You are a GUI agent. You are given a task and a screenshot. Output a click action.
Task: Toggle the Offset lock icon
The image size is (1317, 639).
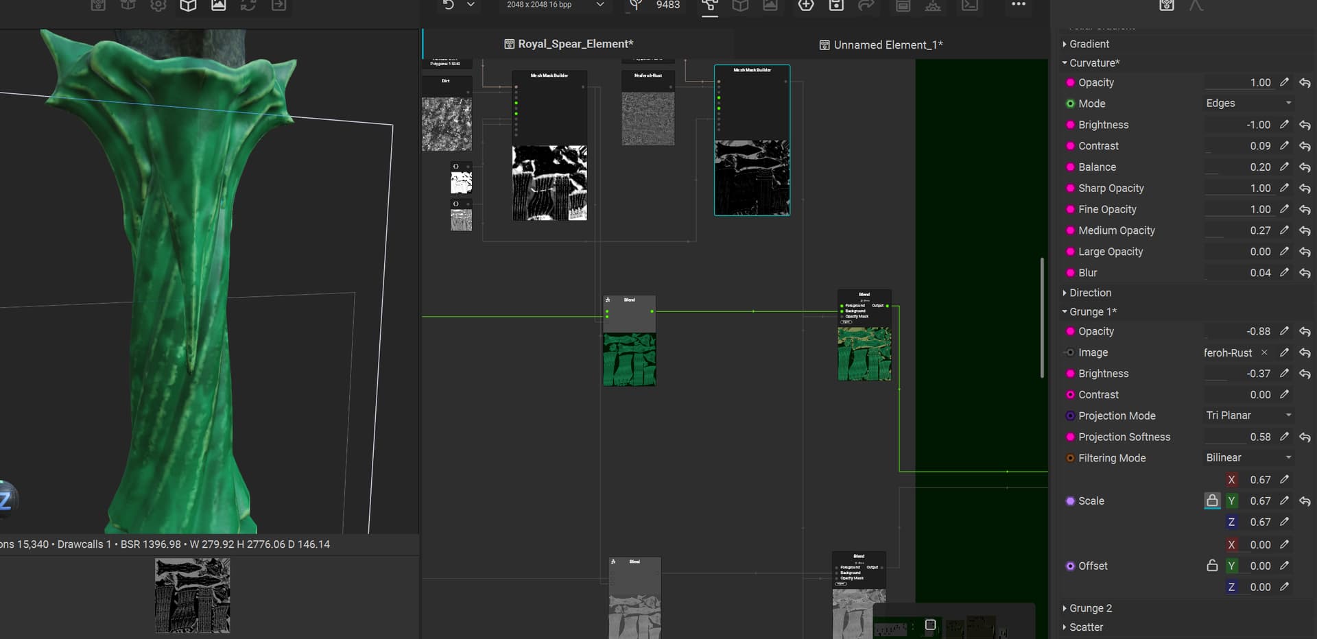click(x=1212, y=566)
